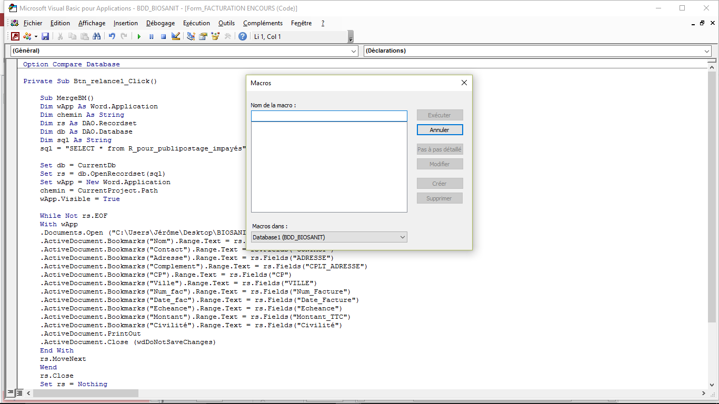
Task: Click the "rs.MoveNext" code line
Action: [63, 359]
